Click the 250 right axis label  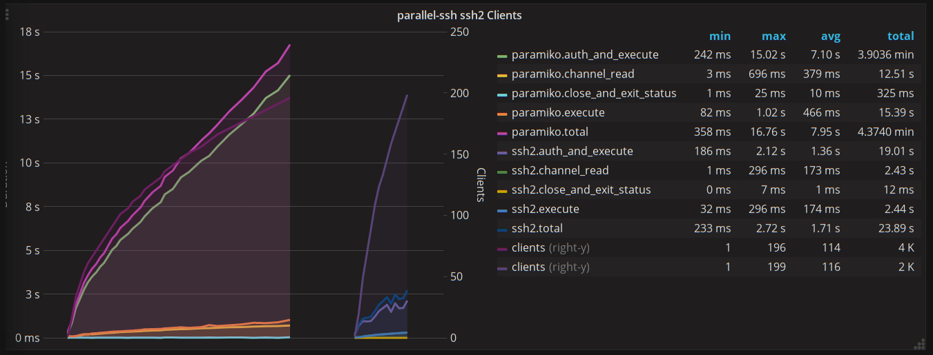point(459,32)
